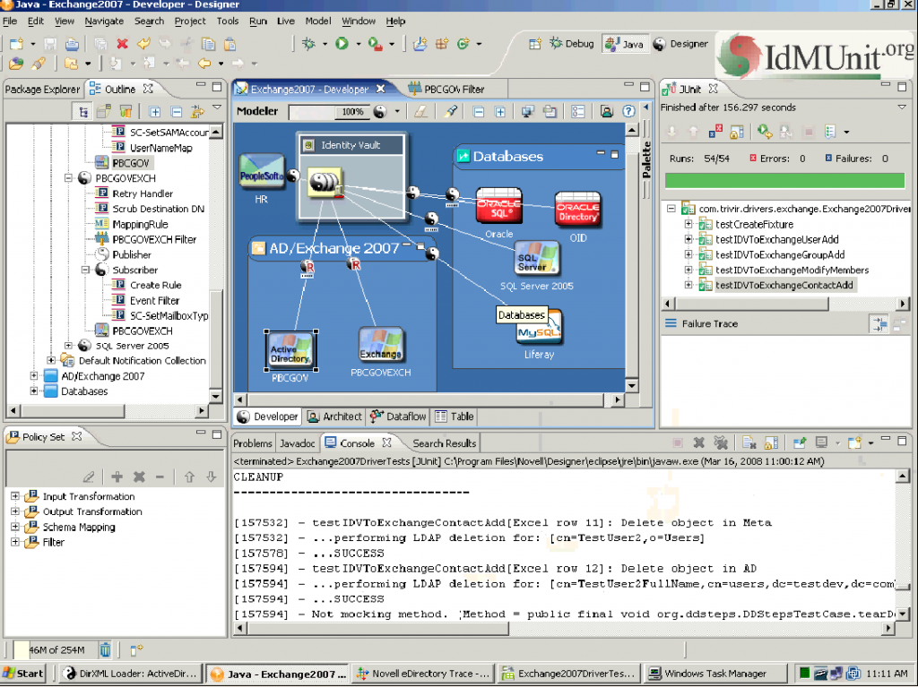Click the 46M of 254M heap status

pos(56,649)
